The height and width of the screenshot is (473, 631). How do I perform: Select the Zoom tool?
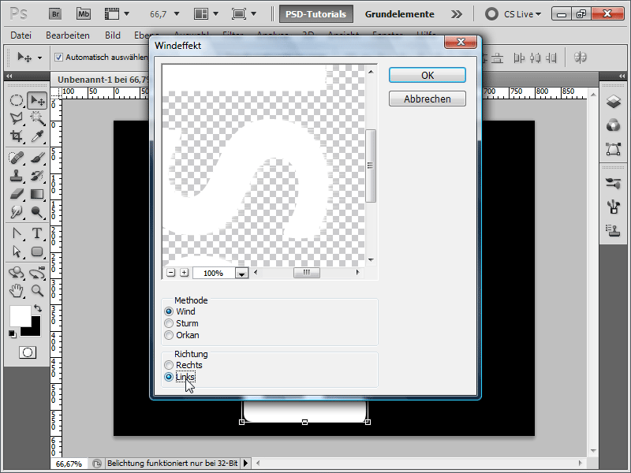37,290
